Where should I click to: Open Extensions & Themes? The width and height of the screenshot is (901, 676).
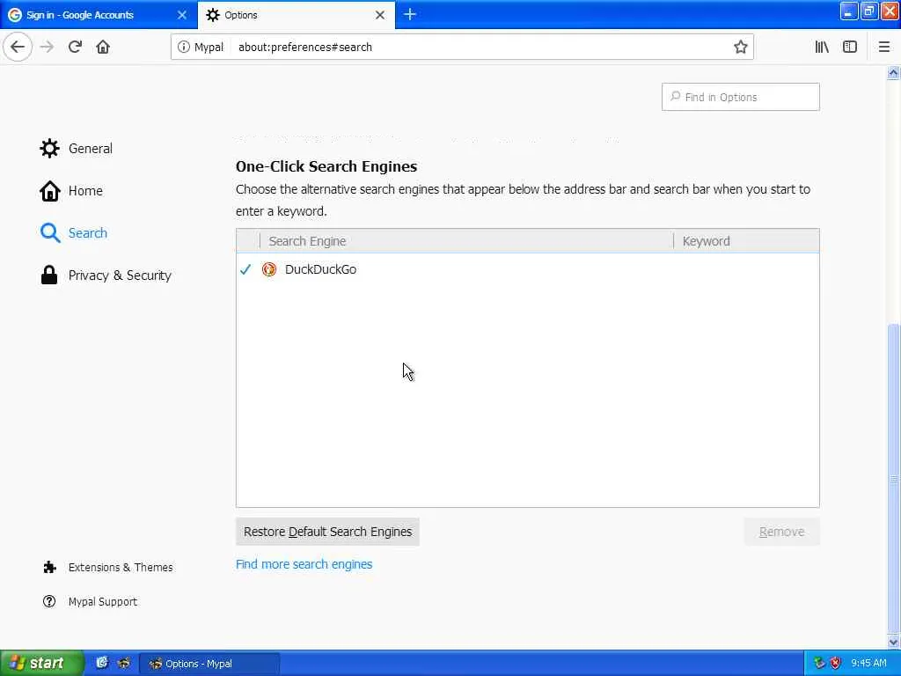108,568
